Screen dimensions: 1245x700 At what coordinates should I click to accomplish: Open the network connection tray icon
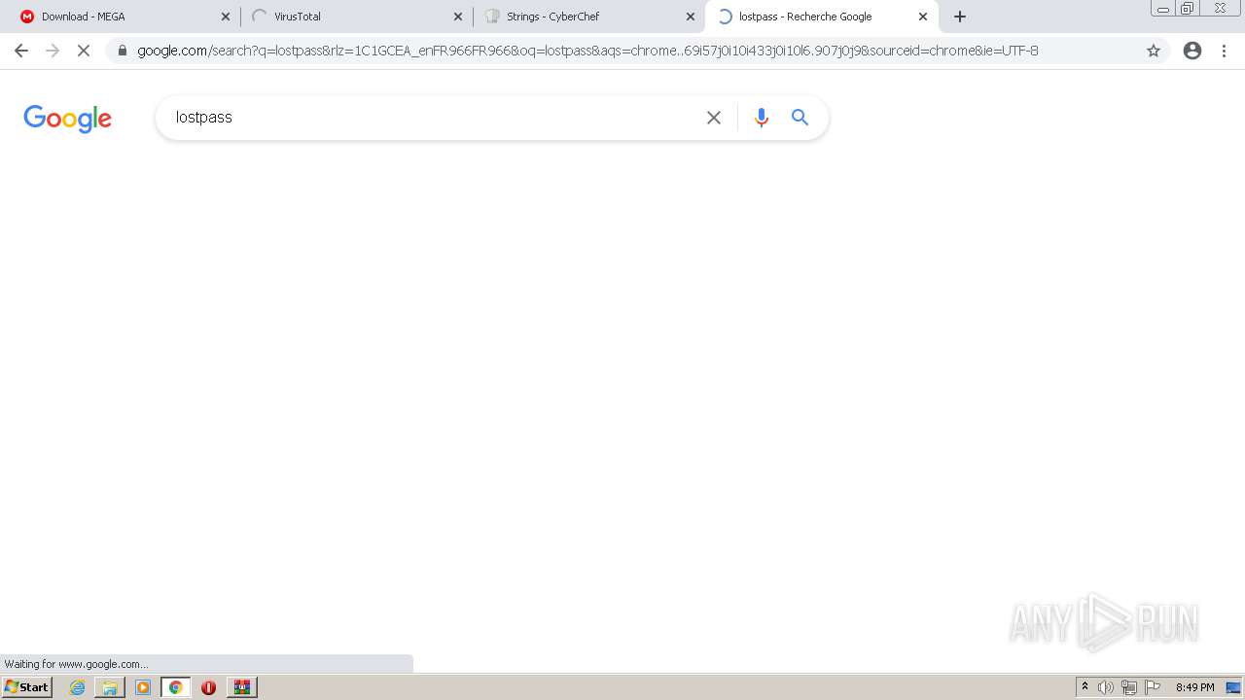(x=1129, y=687)
